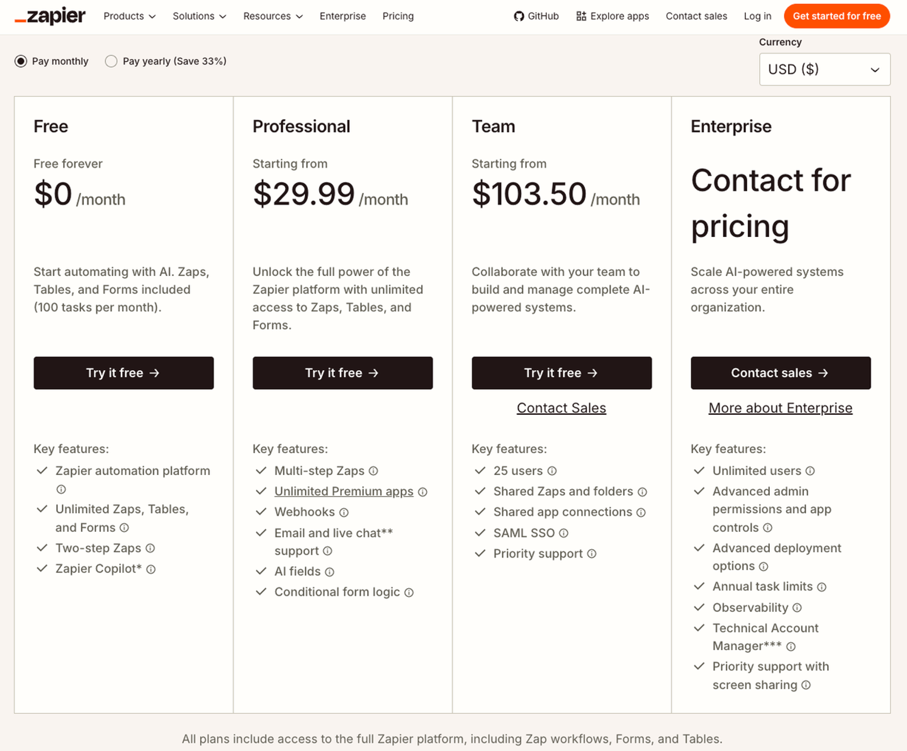Open info icon for Email and live chat support
The image size is (907, 751).
(x=328, y=551)
